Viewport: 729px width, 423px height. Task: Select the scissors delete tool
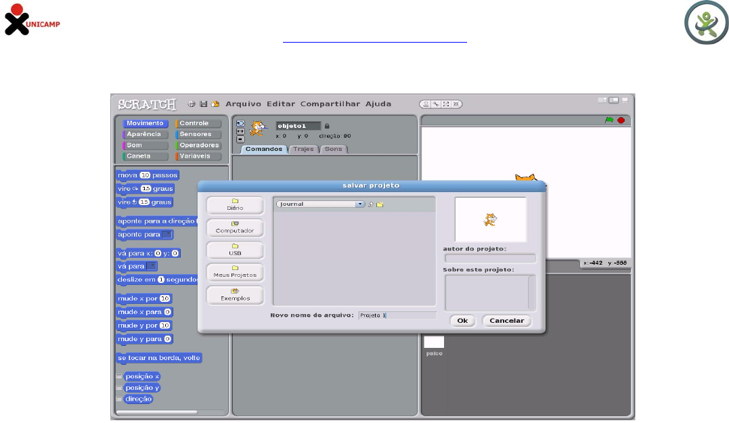436,104
